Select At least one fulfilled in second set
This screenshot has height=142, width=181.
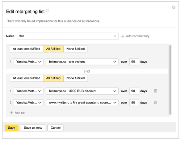click(x=26, y=78)
